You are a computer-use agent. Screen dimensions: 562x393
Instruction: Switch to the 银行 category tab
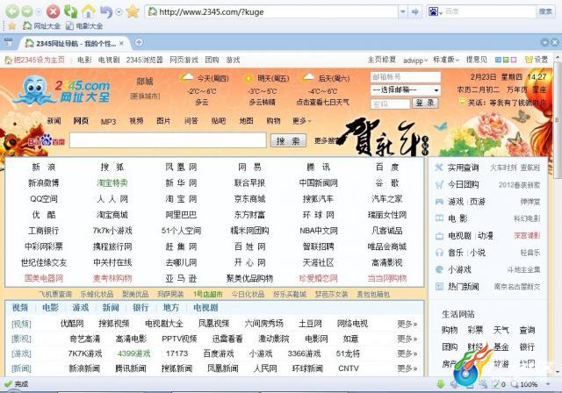click(x=140, y=307)
